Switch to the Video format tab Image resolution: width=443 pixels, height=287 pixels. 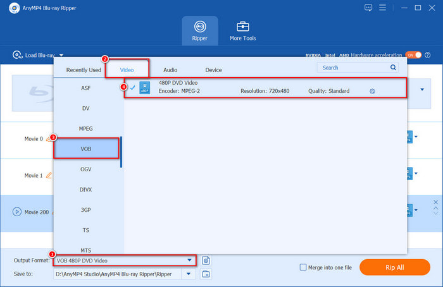tap(127, 70)
